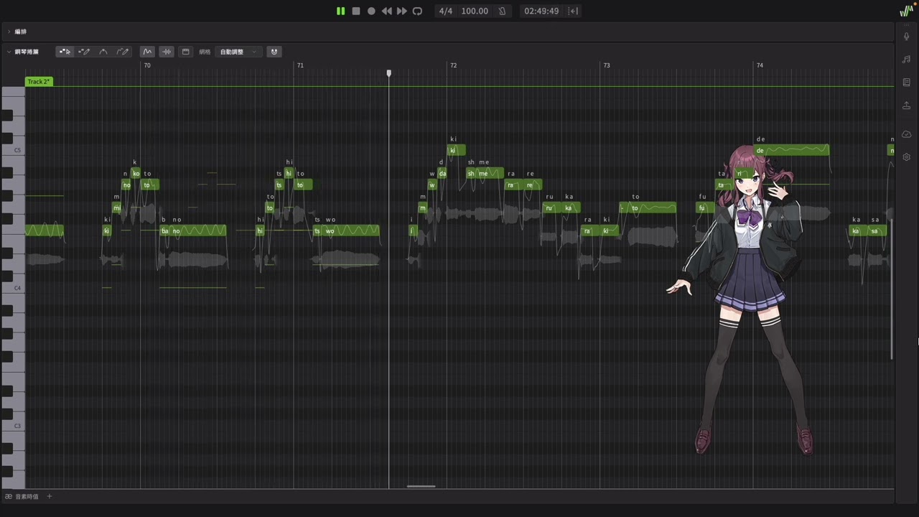Select the Track 2* group label
Viewport: 919px width, 517px height.
39,82
